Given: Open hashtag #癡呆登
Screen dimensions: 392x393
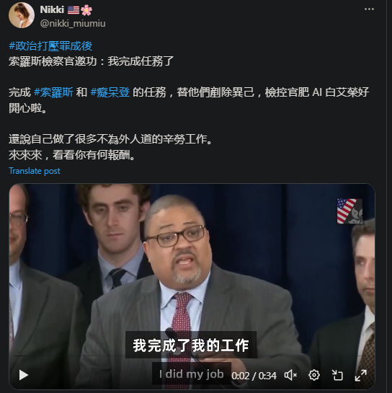Looking at the screenshot, I should point(110,92).
